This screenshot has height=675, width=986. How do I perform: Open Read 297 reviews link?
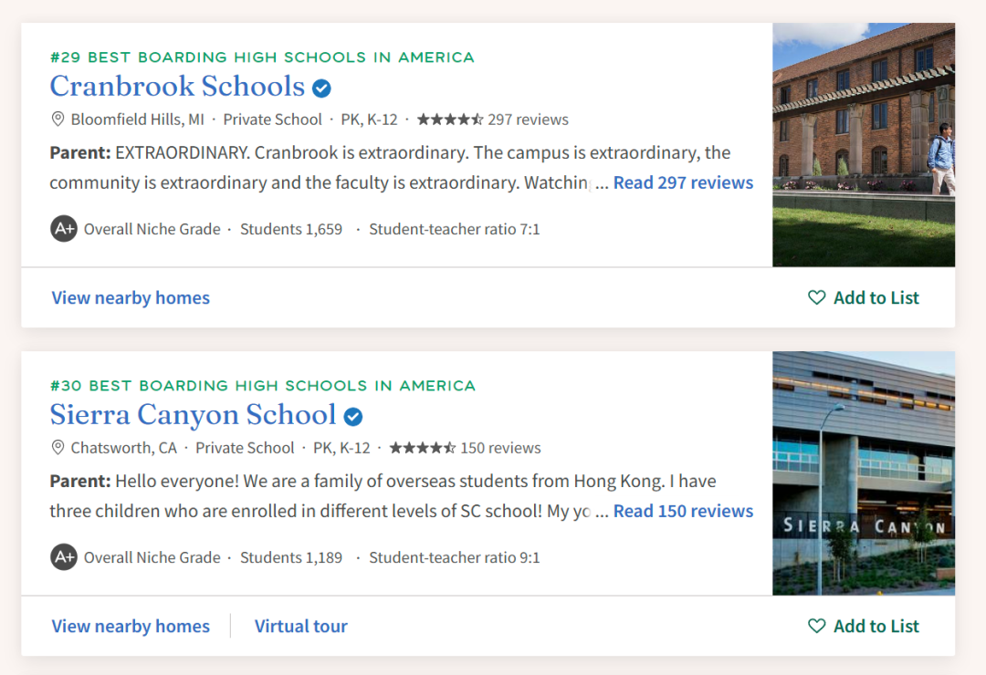[x=683, y=182]
